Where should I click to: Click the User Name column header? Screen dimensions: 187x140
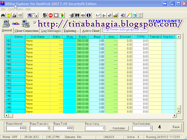38,37
